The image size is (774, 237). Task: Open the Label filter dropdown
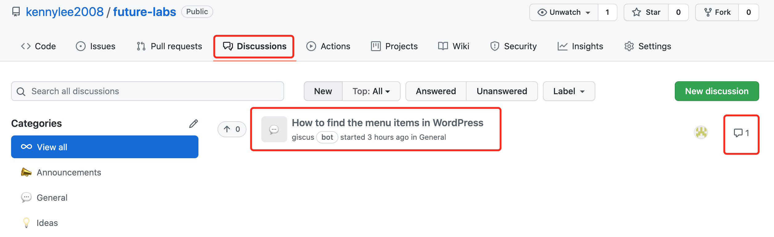tap(569, 91)
